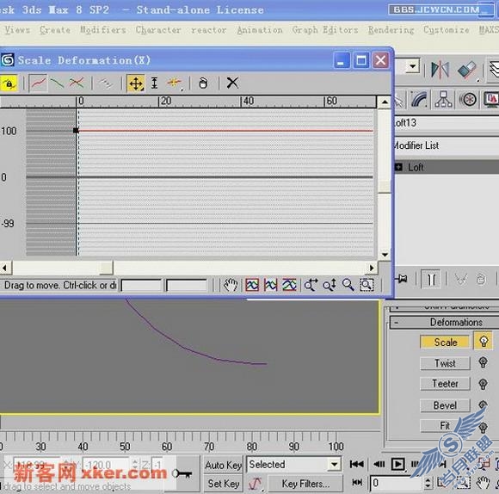Screen dimensions: 499x494
Task: Click the Fit deformation button
Action: pyautogui.click(x=445, y=425)
